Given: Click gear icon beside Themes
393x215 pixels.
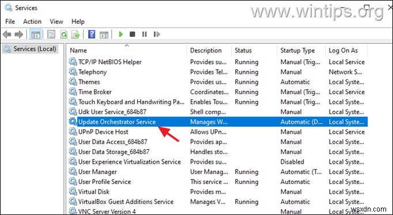Looking at the screenshot, I should tap(73, 82).
